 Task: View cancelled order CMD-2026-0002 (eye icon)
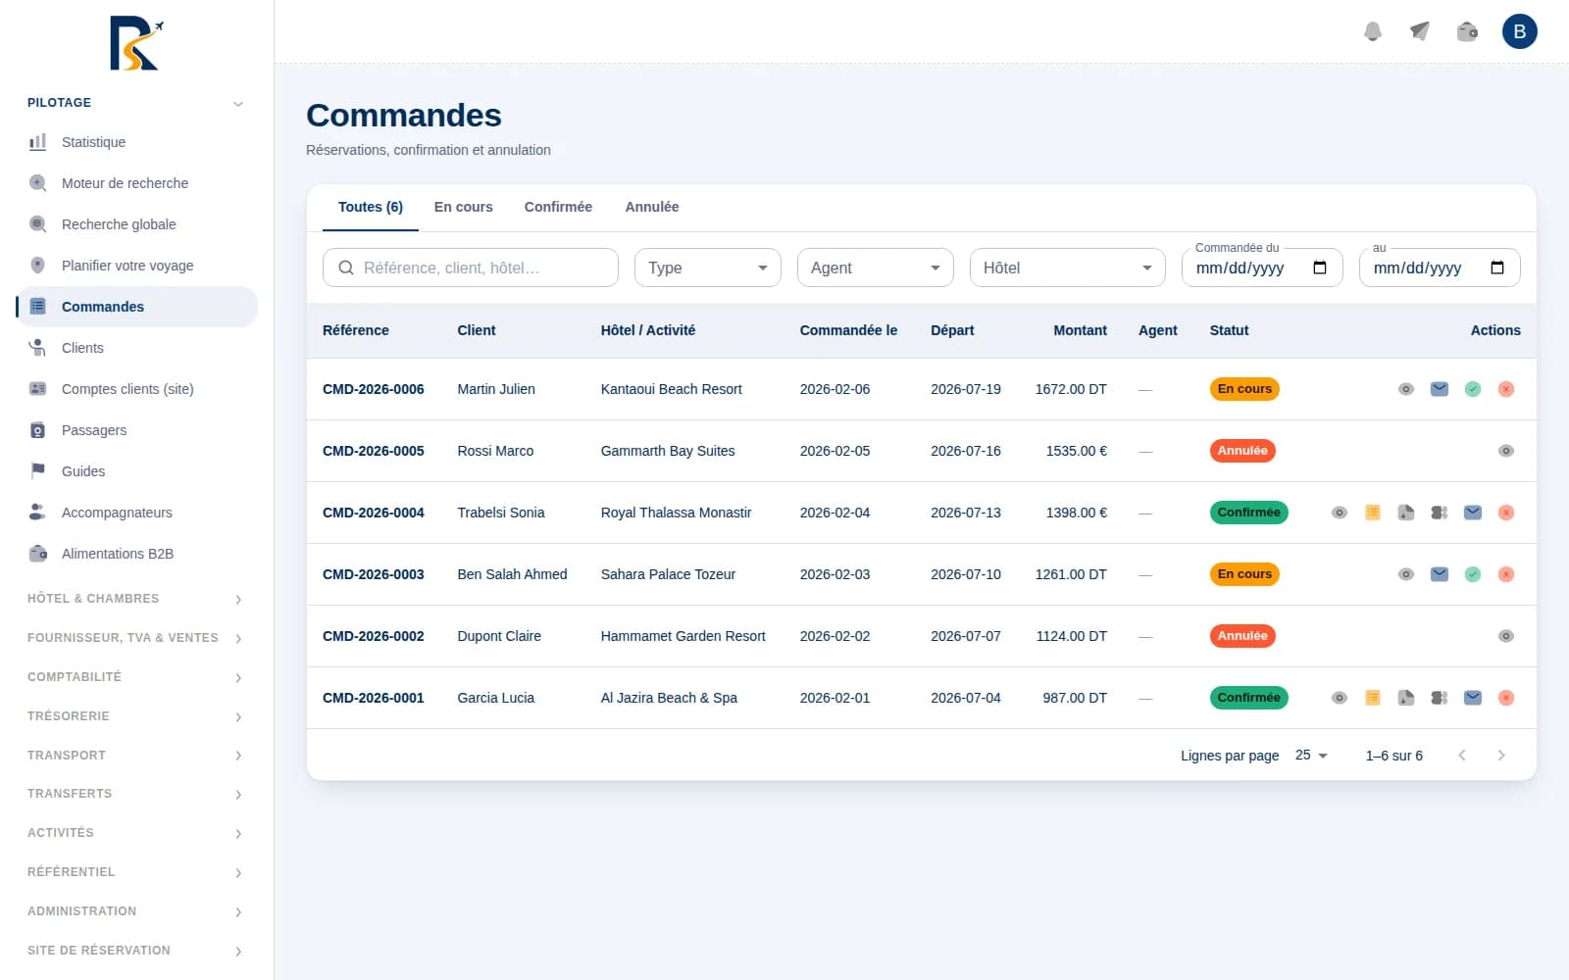pyautogui.click(x=1506, y=636)
